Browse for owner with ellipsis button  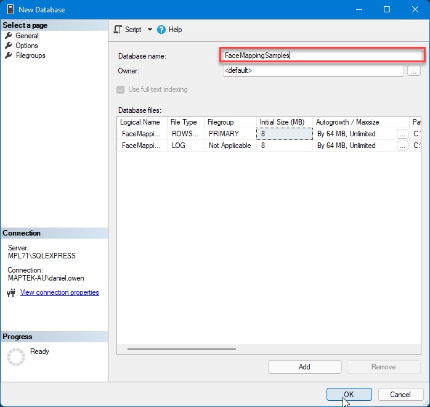pos(413,71)
